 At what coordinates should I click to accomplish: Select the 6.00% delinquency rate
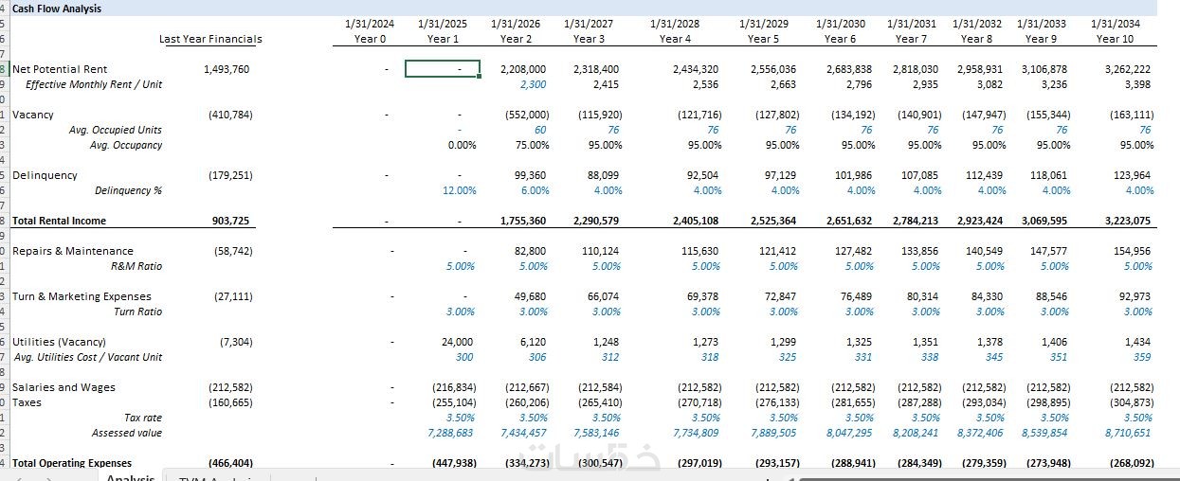click(x=535, y=190)
